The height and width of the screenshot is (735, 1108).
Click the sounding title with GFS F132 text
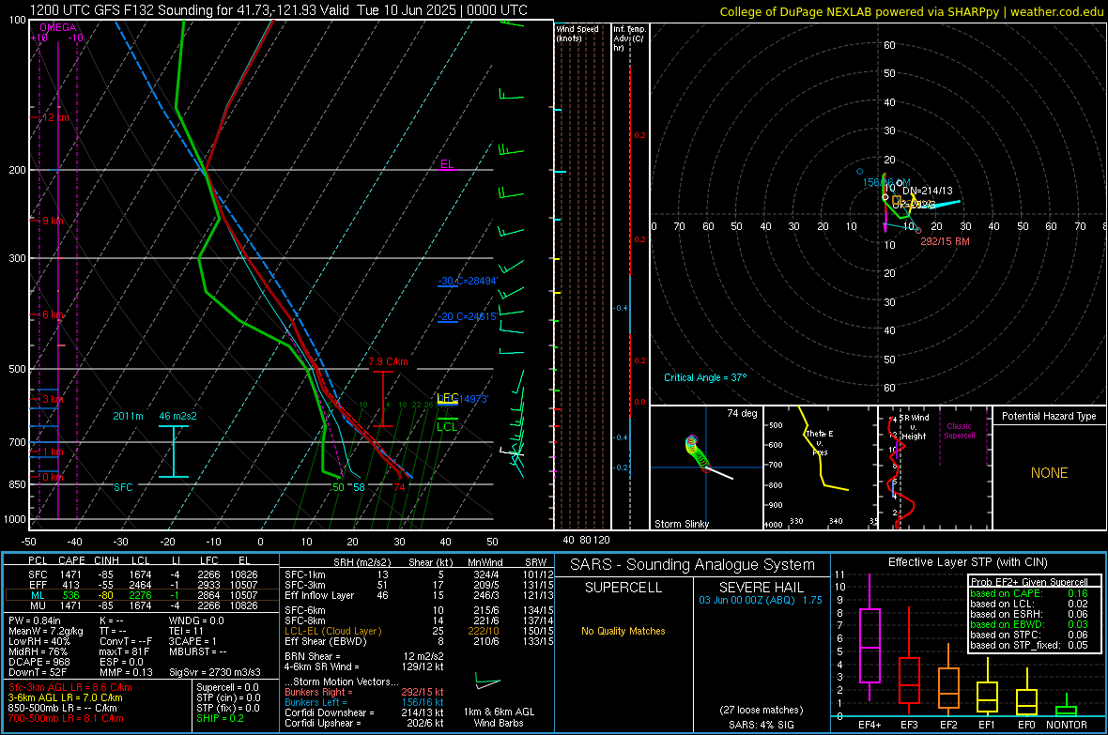click(279, 10)
